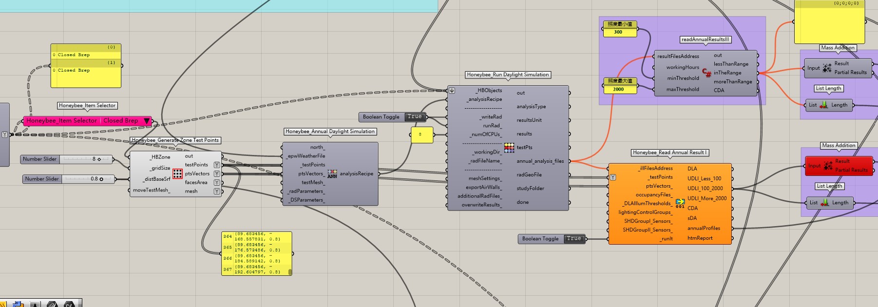Click the Annual Daylight Simulation component icon
Screen dimensions: 878x307
pos(332,173)
